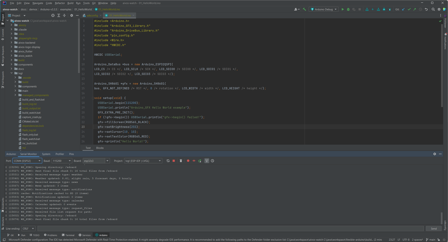This screenshot has height=242, width=448.
Task: Toggle the Problems tool window
Action: pyautogui.click(x=50, y=235)
